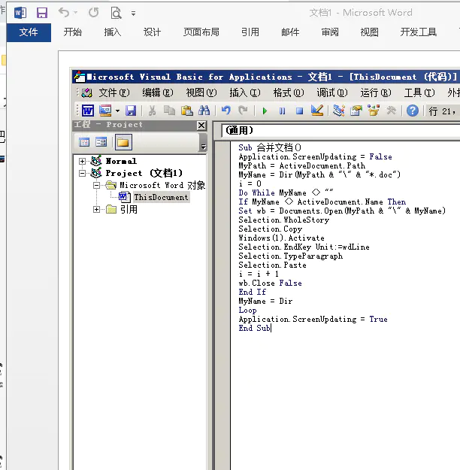Screen dimensions: 460x470
Task: Open VBA 文件(F) menu
Action: tap(114, 92)
